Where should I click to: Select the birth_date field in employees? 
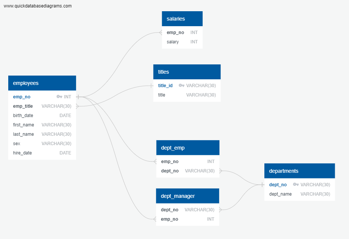tap(23, 115)
